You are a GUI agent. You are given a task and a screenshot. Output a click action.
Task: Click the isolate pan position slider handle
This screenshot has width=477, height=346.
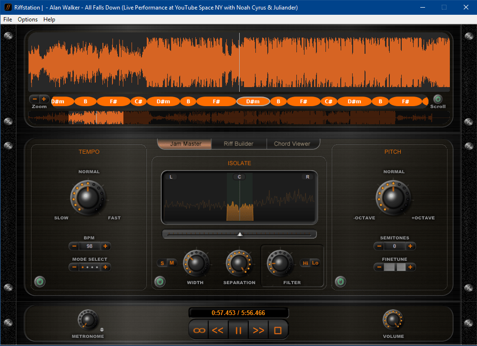240,234
